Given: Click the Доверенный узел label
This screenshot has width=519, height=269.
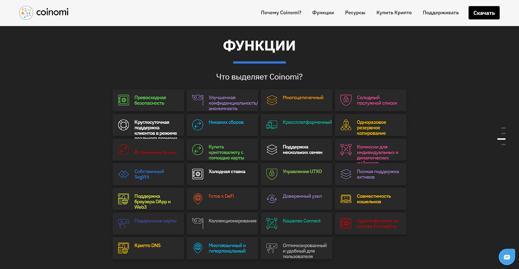Looking at the screenshot, I should tap(302, 196).
